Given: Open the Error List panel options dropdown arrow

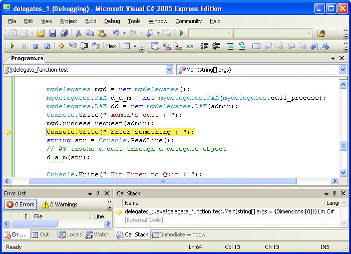Looking at the screenshot, I should 90,193.
